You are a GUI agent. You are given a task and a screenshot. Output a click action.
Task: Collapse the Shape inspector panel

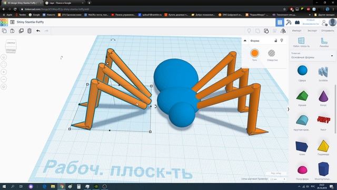[245, 41]
